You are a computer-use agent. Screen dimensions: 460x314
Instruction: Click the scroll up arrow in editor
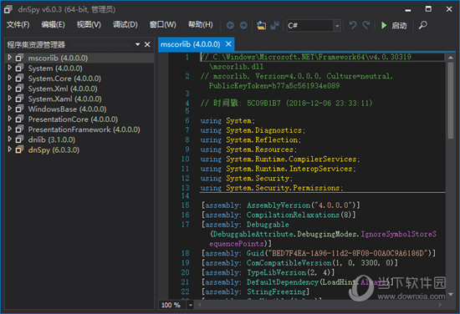451,58
